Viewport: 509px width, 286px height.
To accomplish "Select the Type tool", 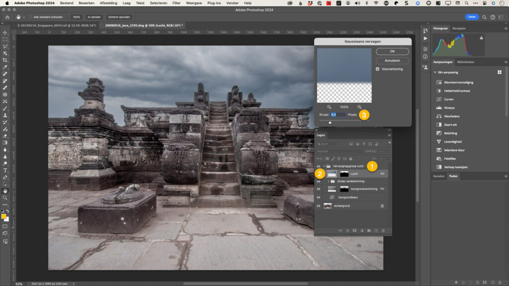I will 5,171.
